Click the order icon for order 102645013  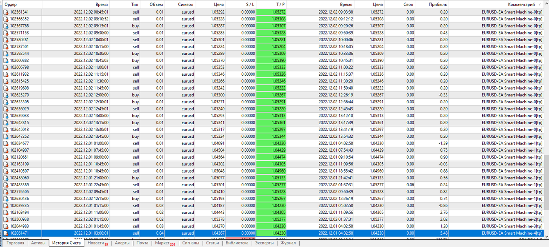point(6,130)
